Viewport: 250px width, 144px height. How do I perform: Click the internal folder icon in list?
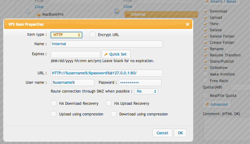click(x=128, y=15)
